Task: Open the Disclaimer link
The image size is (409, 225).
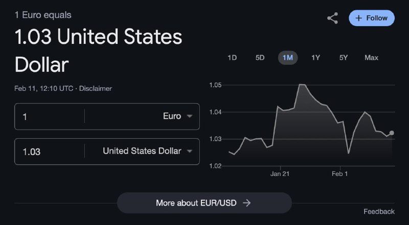Action: tap(96, 88)
